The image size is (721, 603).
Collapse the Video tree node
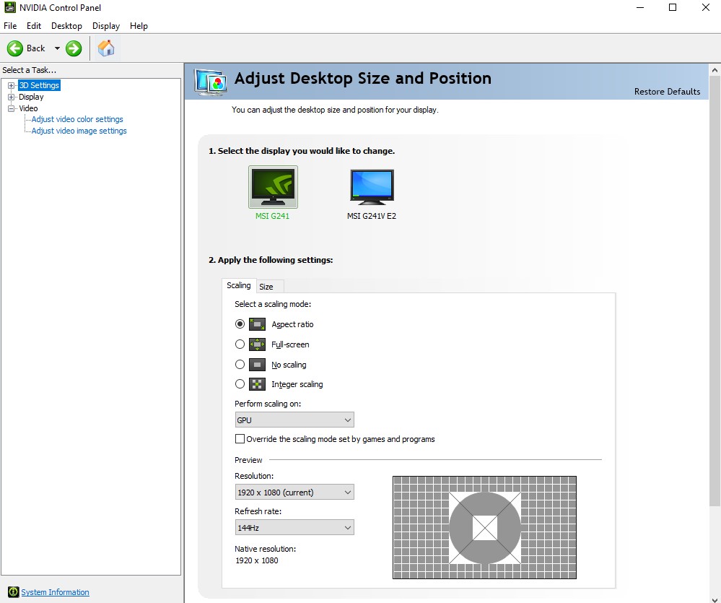(11, 108)
